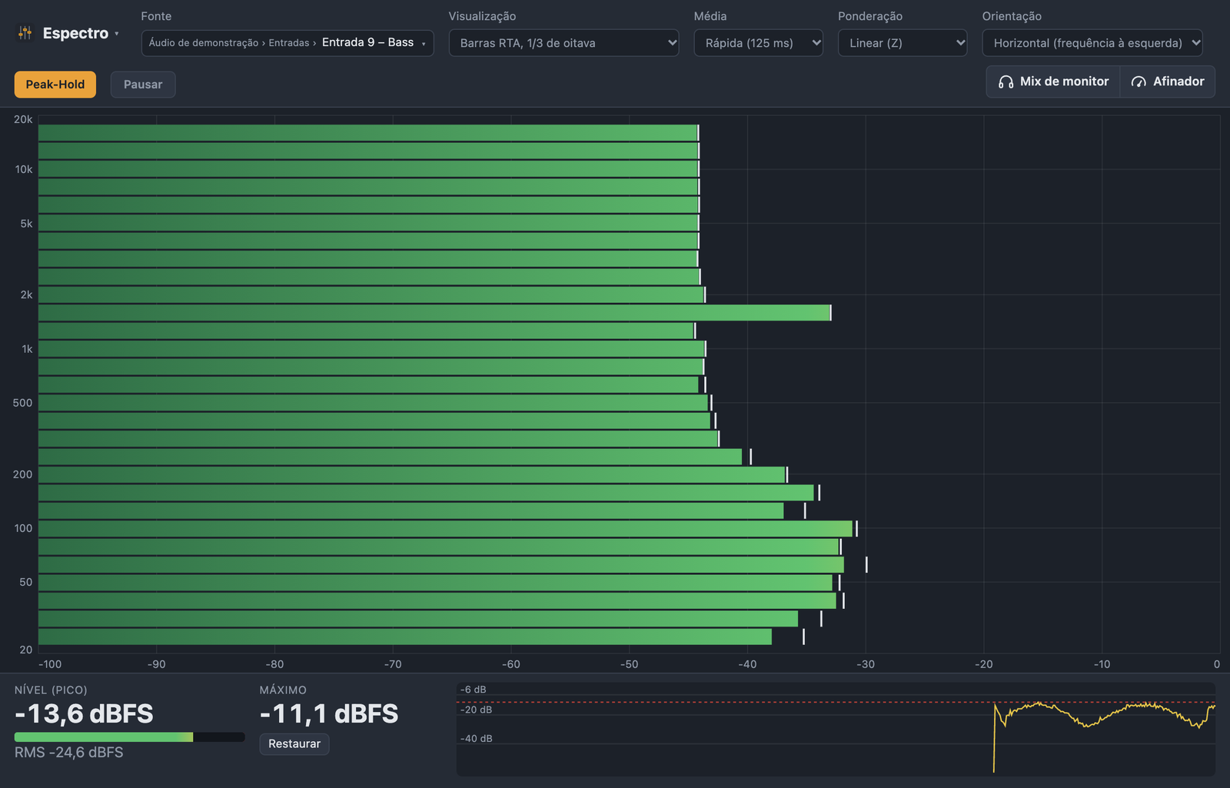Click the Espectro mixer sliders icon
Screen dimensions: 1230x788
tap(25, 33)
